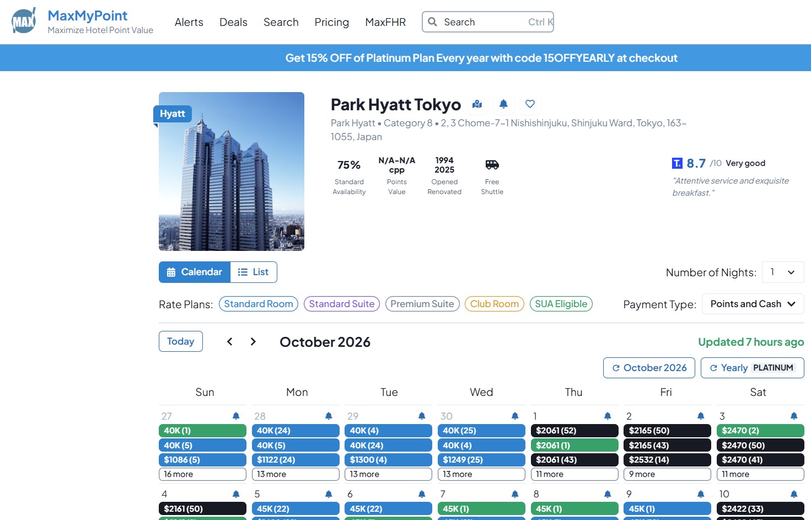
Task: Click the MaxMyPoint logo icon
Action: click(x=24, y=21)
